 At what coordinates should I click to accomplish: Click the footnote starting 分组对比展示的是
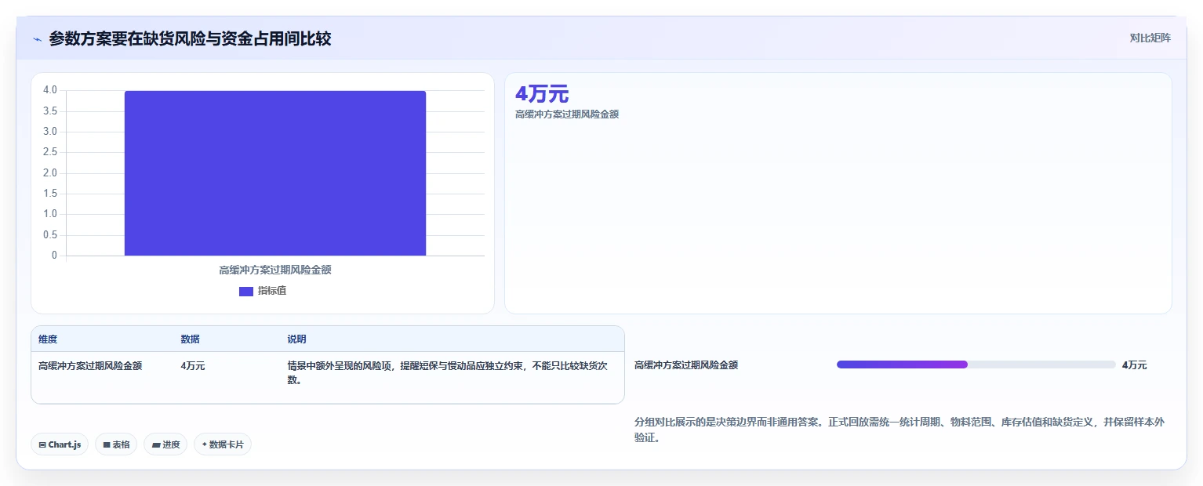click(x=900, y=430)
